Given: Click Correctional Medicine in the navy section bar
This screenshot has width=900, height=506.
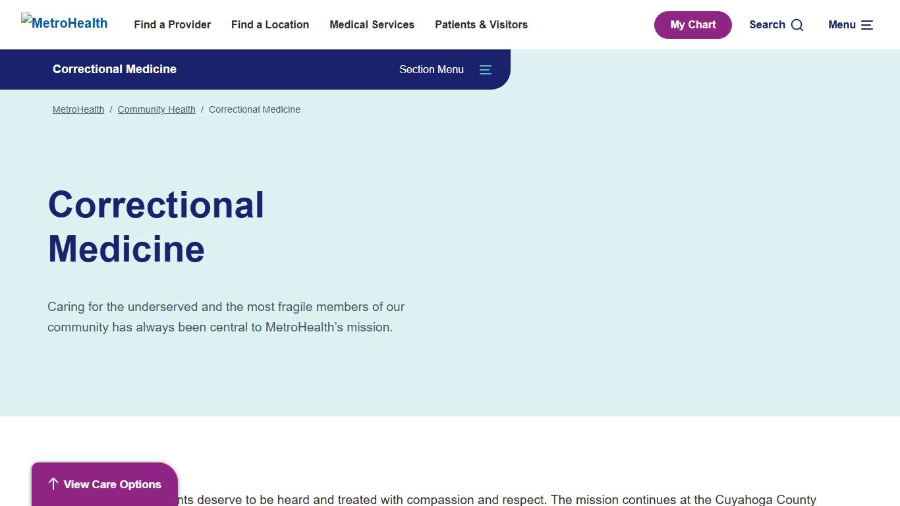Looking at the screenshot, I should [115, 69].
